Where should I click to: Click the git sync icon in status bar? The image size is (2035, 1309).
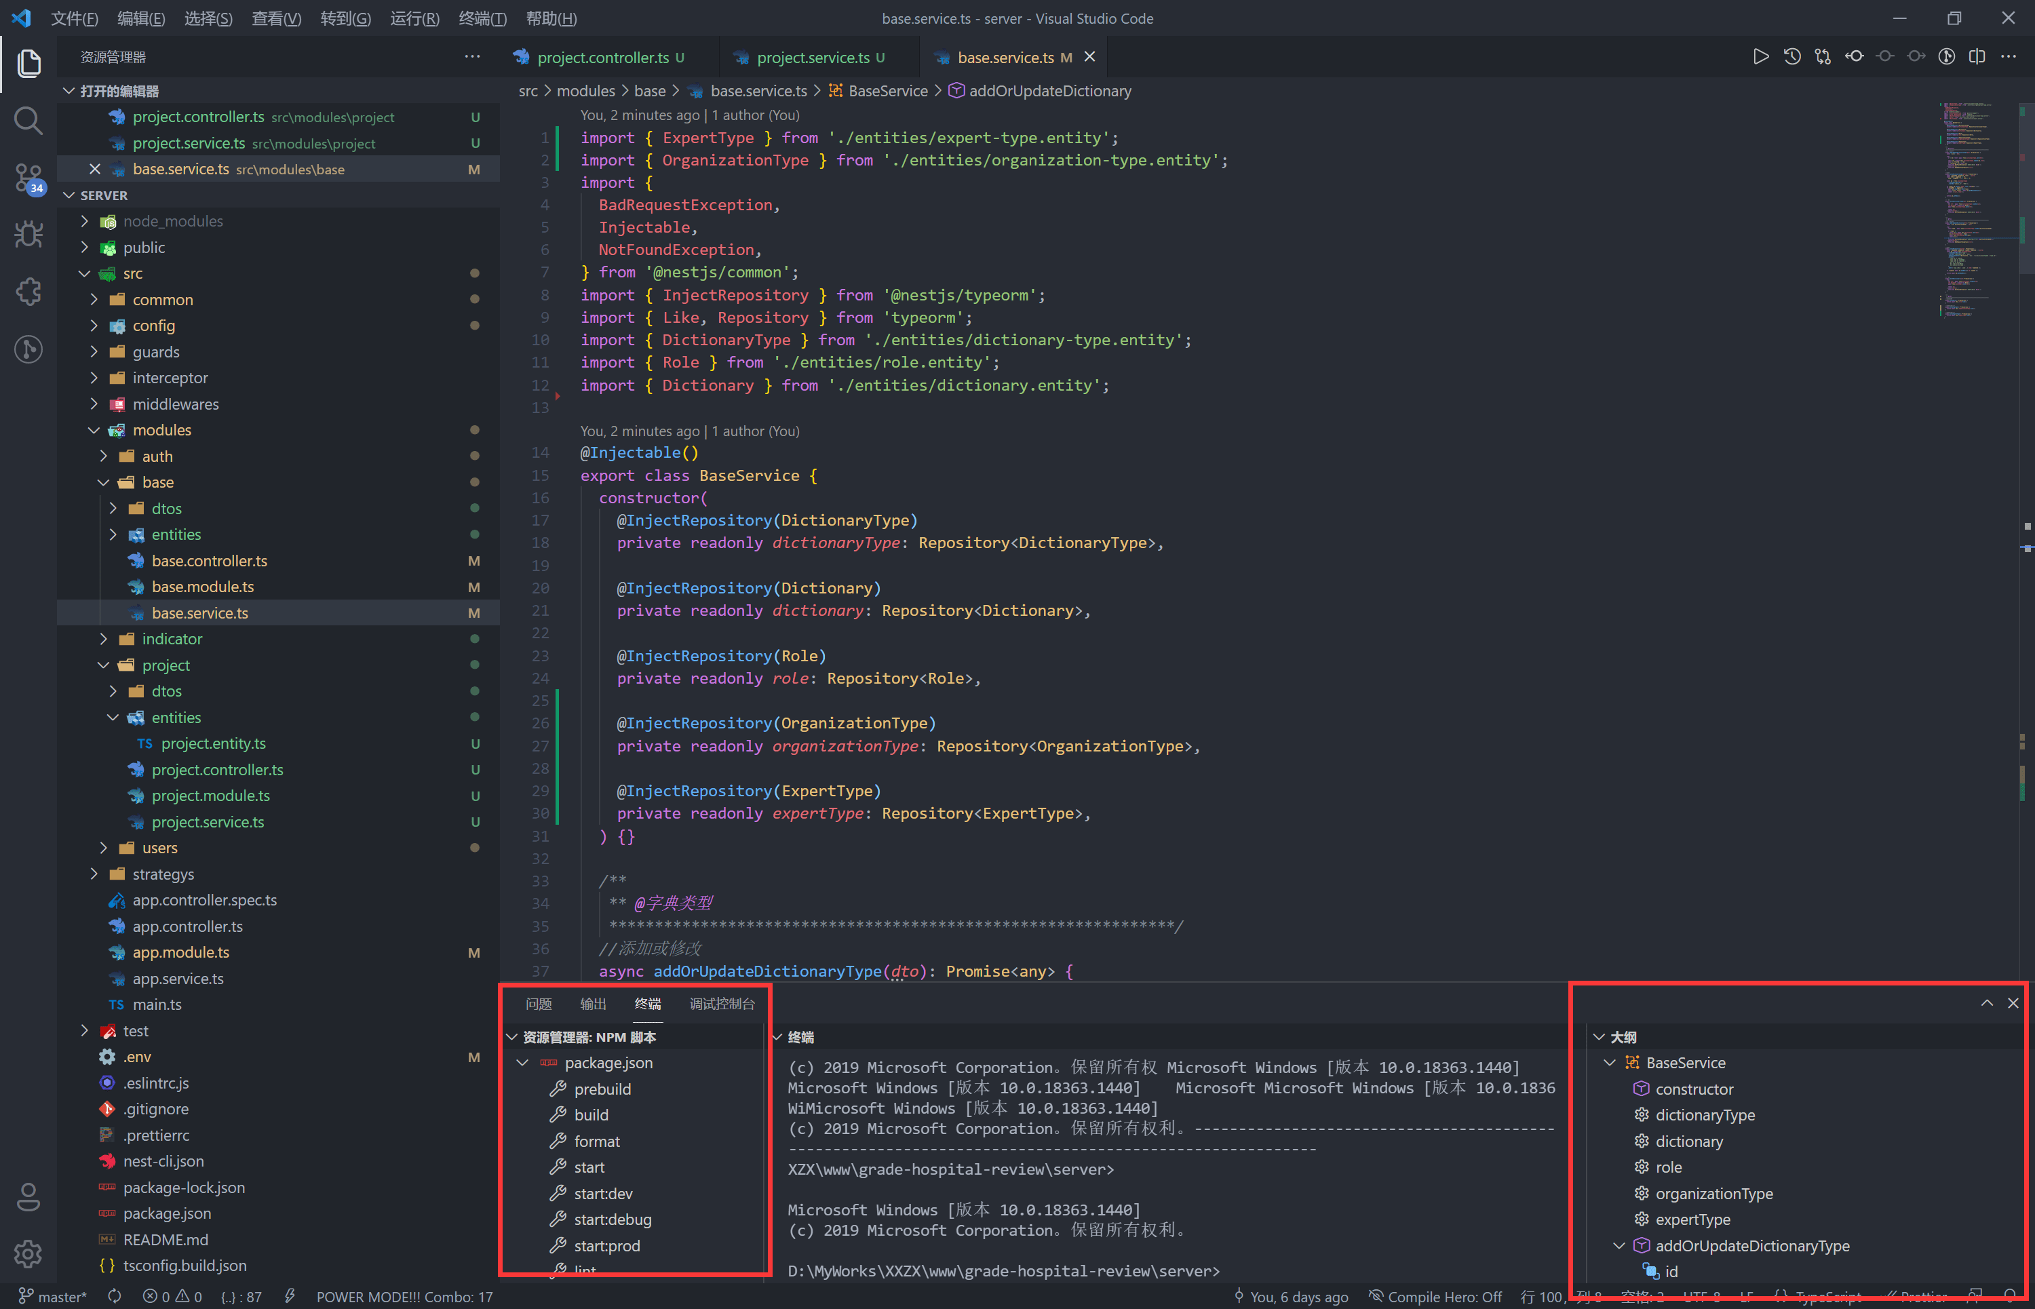(x=114, y=1296)
